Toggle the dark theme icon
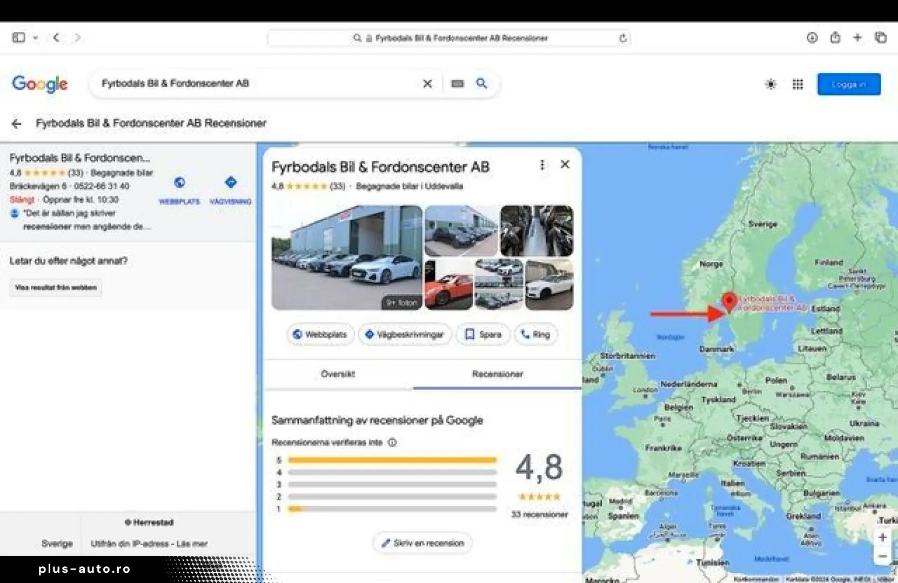This screenshot has width=898, height=583. pos(771,84)
